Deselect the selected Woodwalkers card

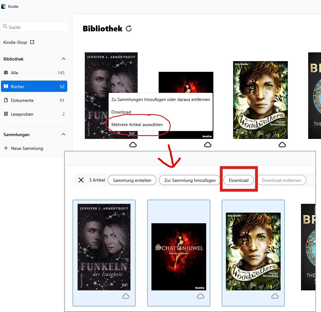253,253
